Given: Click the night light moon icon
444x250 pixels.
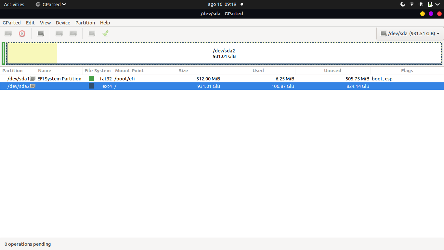Looking at the screenshot, I should point(403,5).
